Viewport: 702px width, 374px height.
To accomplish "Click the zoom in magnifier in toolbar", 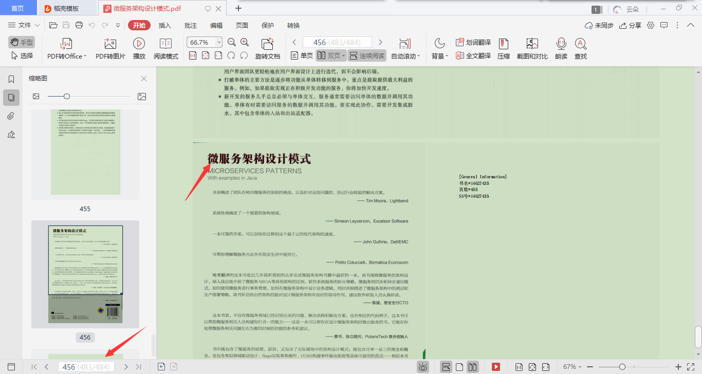I will coord(245,42).
